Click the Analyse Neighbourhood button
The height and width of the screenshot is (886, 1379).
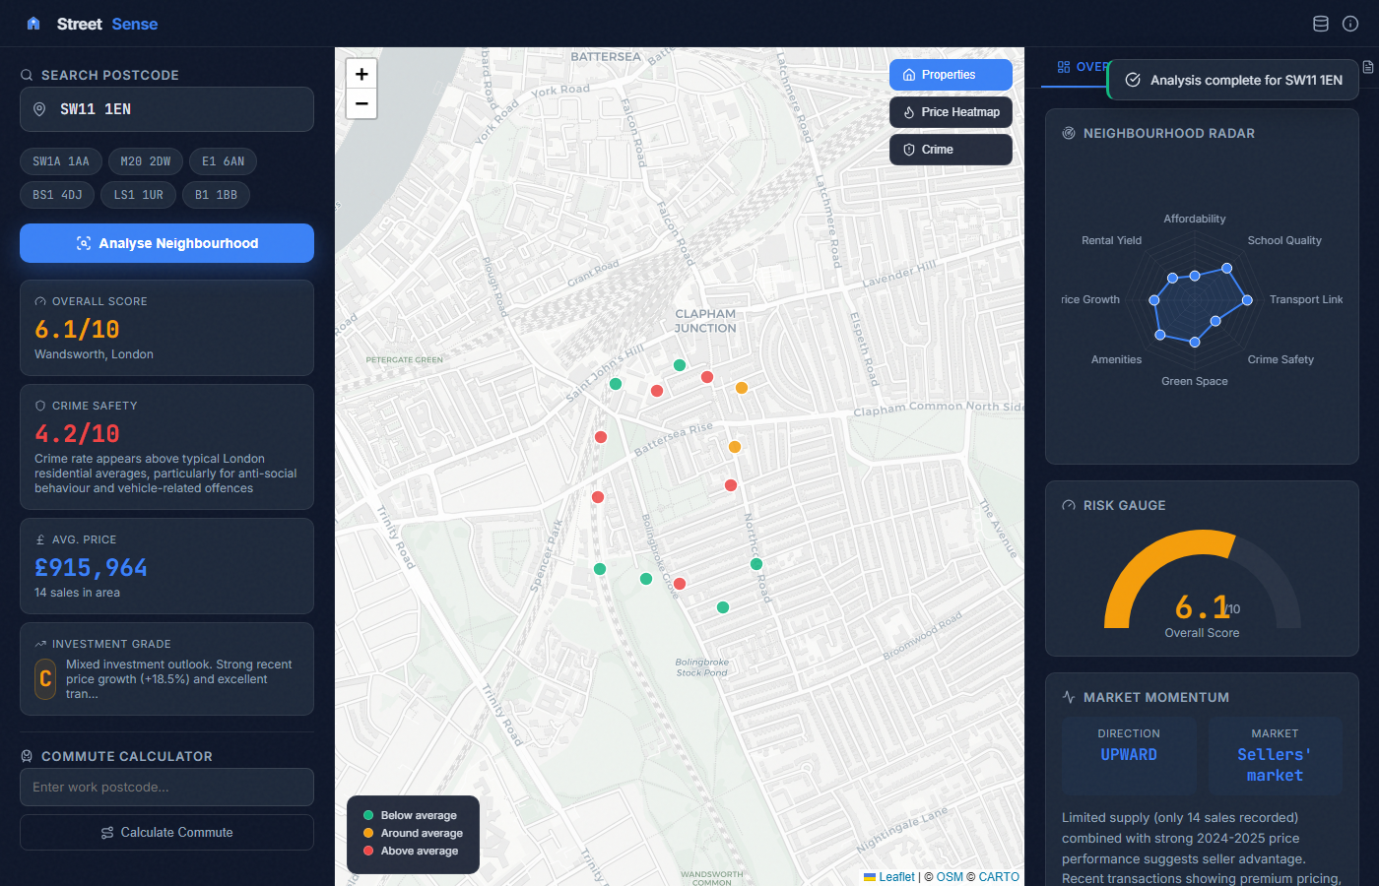point(166,243)
